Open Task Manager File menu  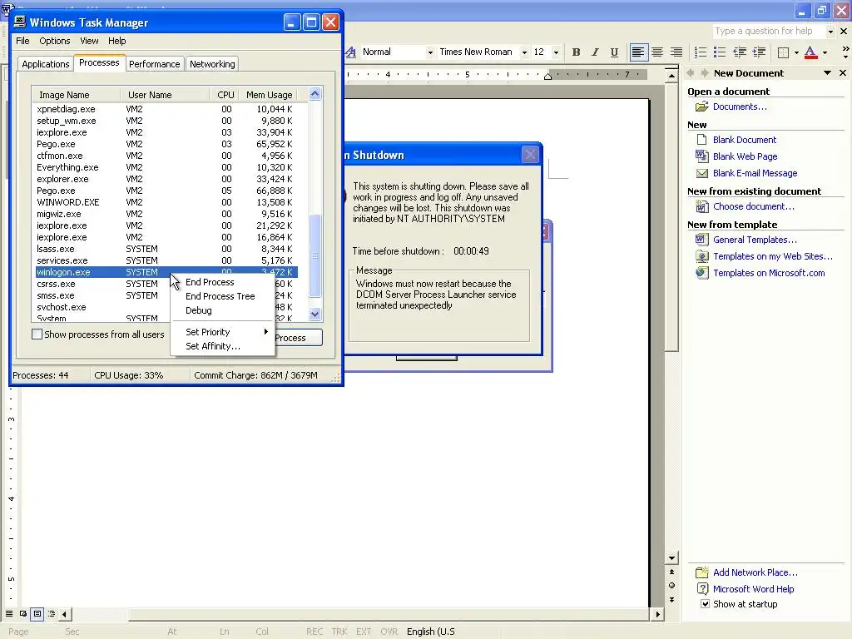coord(22,41)
